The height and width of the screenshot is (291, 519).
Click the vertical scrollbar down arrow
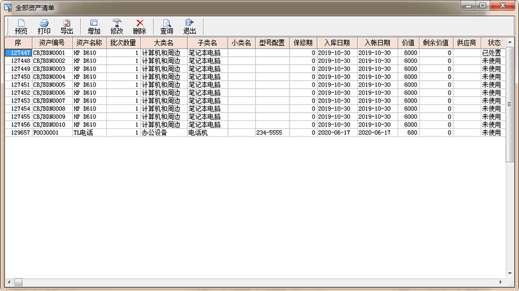click(510, 273)
